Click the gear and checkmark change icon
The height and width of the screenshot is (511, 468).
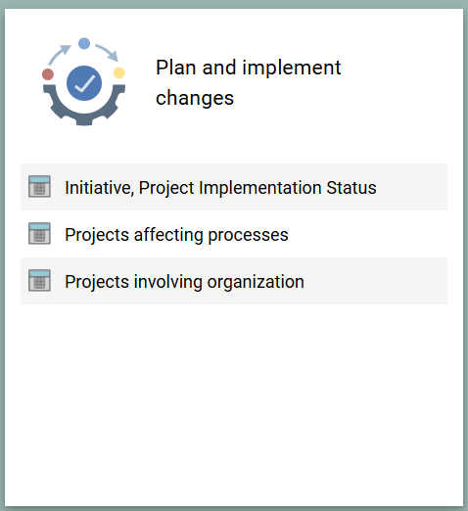click(x=84, y=82)
